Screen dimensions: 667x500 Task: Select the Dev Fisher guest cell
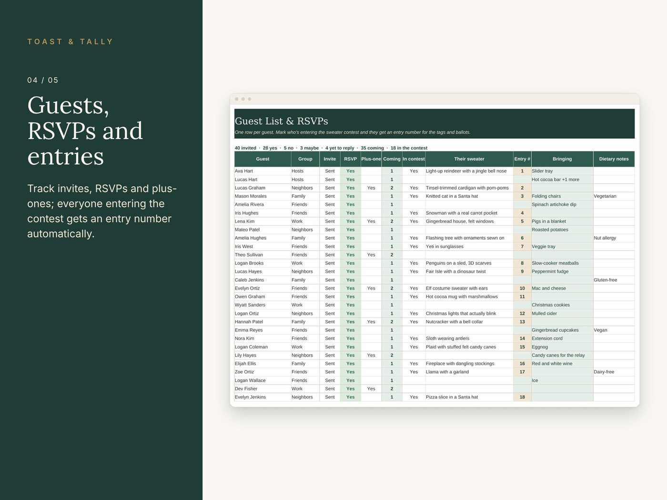tap(263, 389)
